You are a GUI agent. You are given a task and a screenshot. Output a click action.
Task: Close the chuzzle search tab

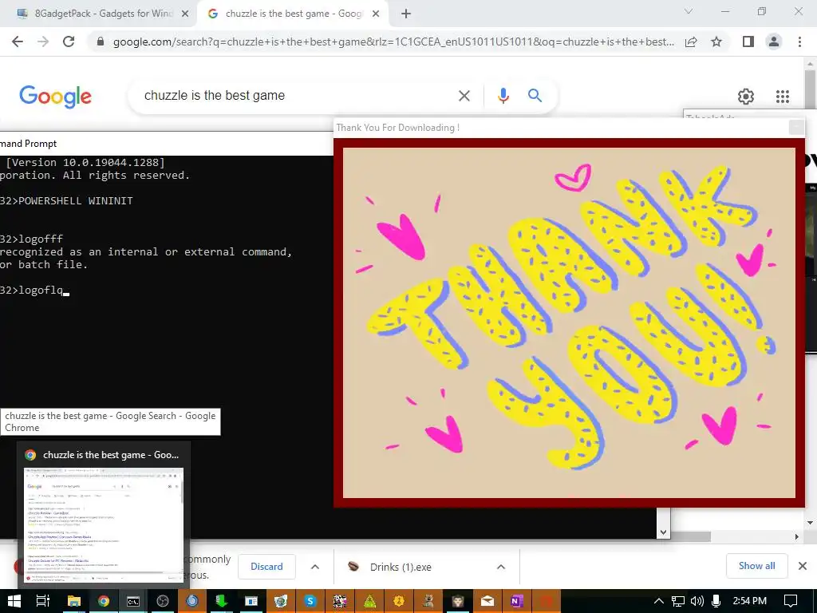pos(376,14)
